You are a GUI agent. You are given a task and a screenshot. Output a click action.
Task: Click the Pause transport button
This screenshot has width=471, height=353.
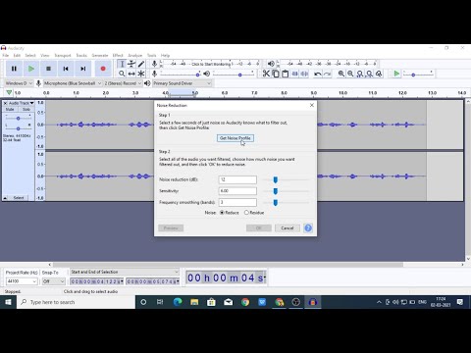click(x=14, y=69)
